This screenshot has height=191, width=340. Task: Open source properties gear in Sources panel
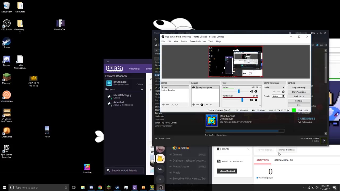click(202, 105)
